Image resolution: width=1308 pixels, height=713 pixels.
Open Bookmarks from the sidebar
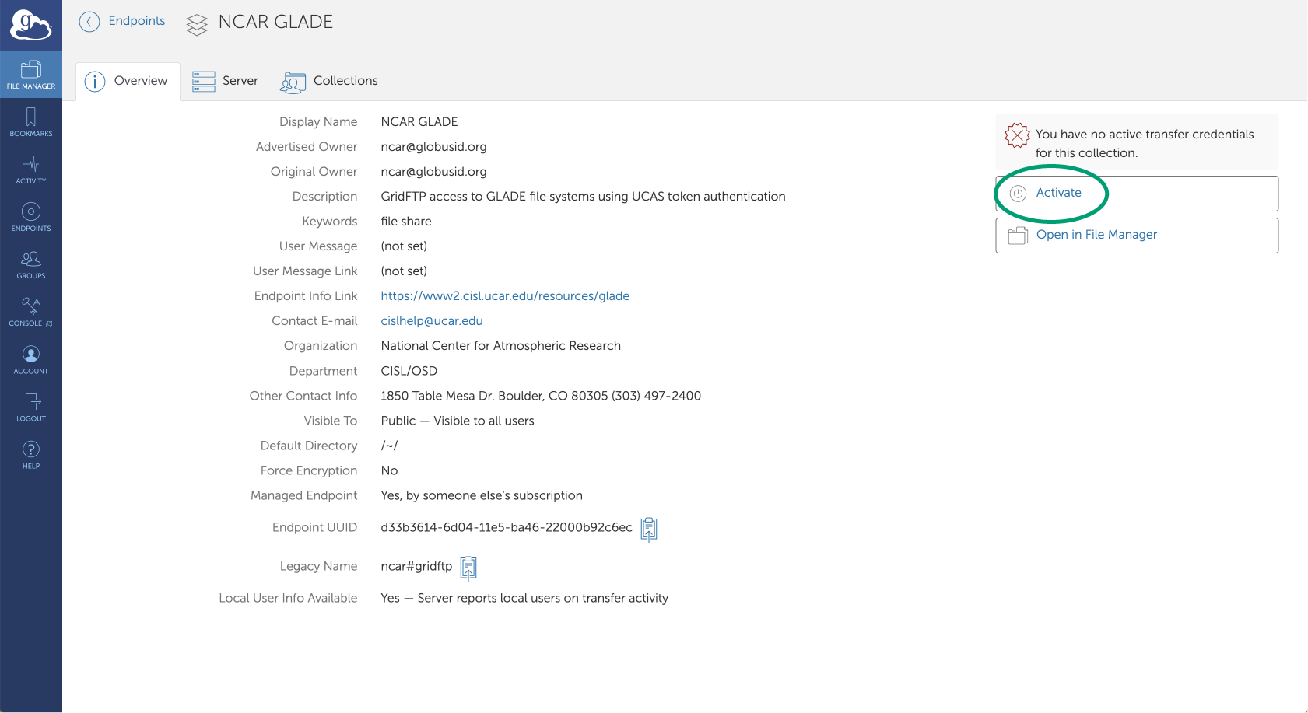click(x=31, y=122)
